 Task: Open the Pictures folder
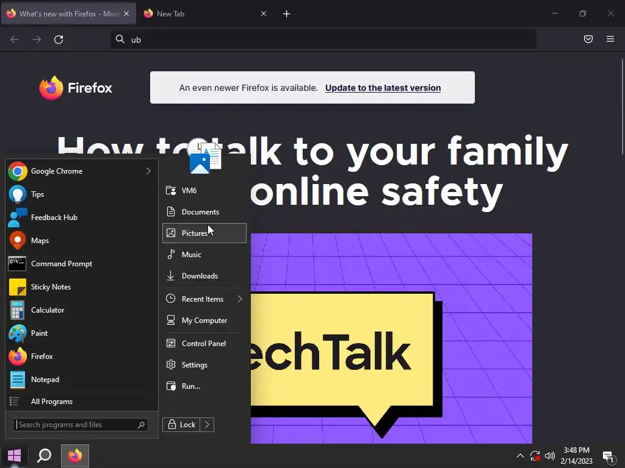(204, 233)
